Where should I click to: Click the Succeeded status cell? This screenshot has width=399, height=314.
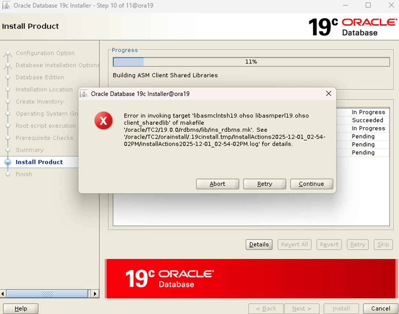click(370, 120)
